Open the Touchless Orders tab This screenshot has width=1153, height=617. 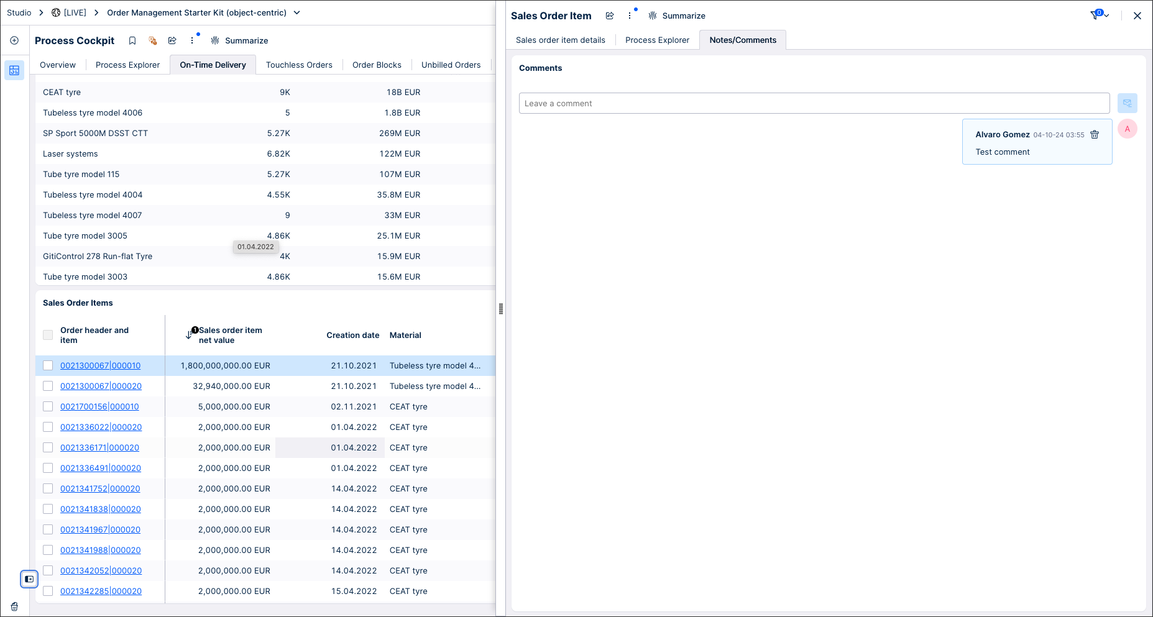click(x=299, y=65)
